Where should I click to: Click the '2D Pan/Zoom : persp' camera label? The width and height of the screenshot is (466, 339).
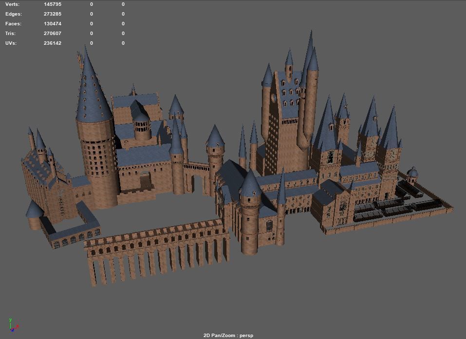[x=228, y=336]
